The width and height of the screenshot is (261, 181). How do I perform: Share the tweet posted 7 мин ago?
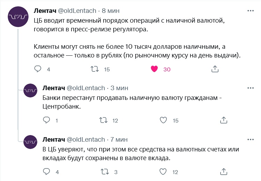coord(224,172)
